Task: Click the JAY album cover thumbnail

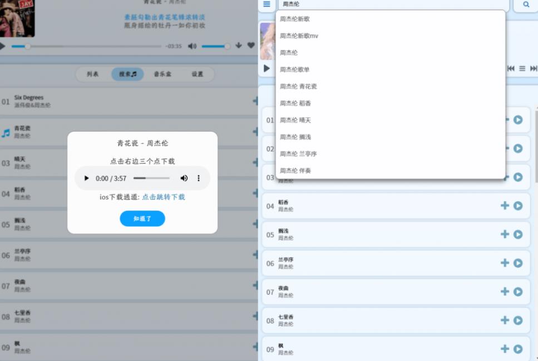Action: pyautogui.click(x=17, y=18)
